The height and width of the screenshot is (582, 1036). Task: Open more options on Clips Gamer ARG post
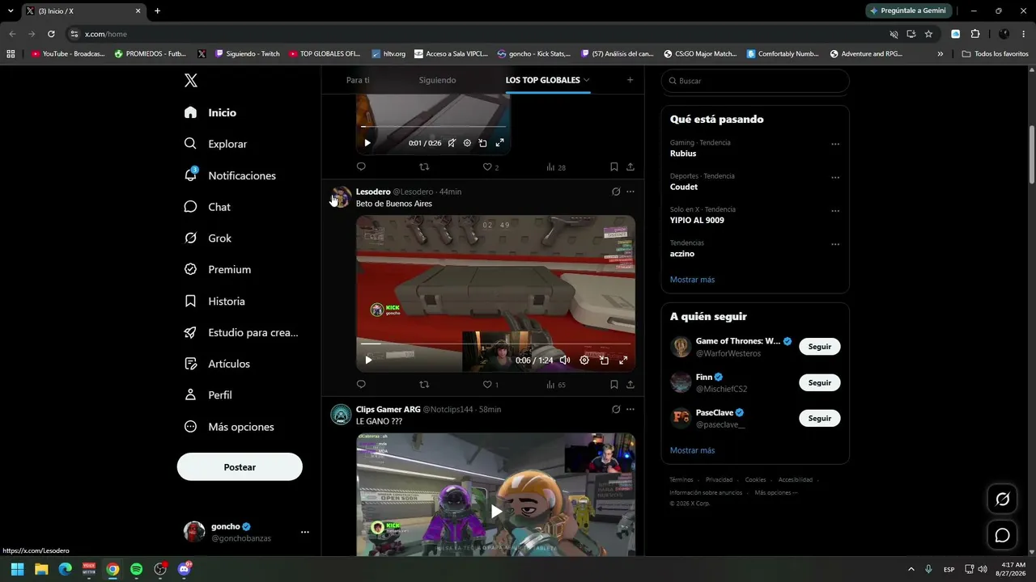pyautogui.click(x=631, y=409)
